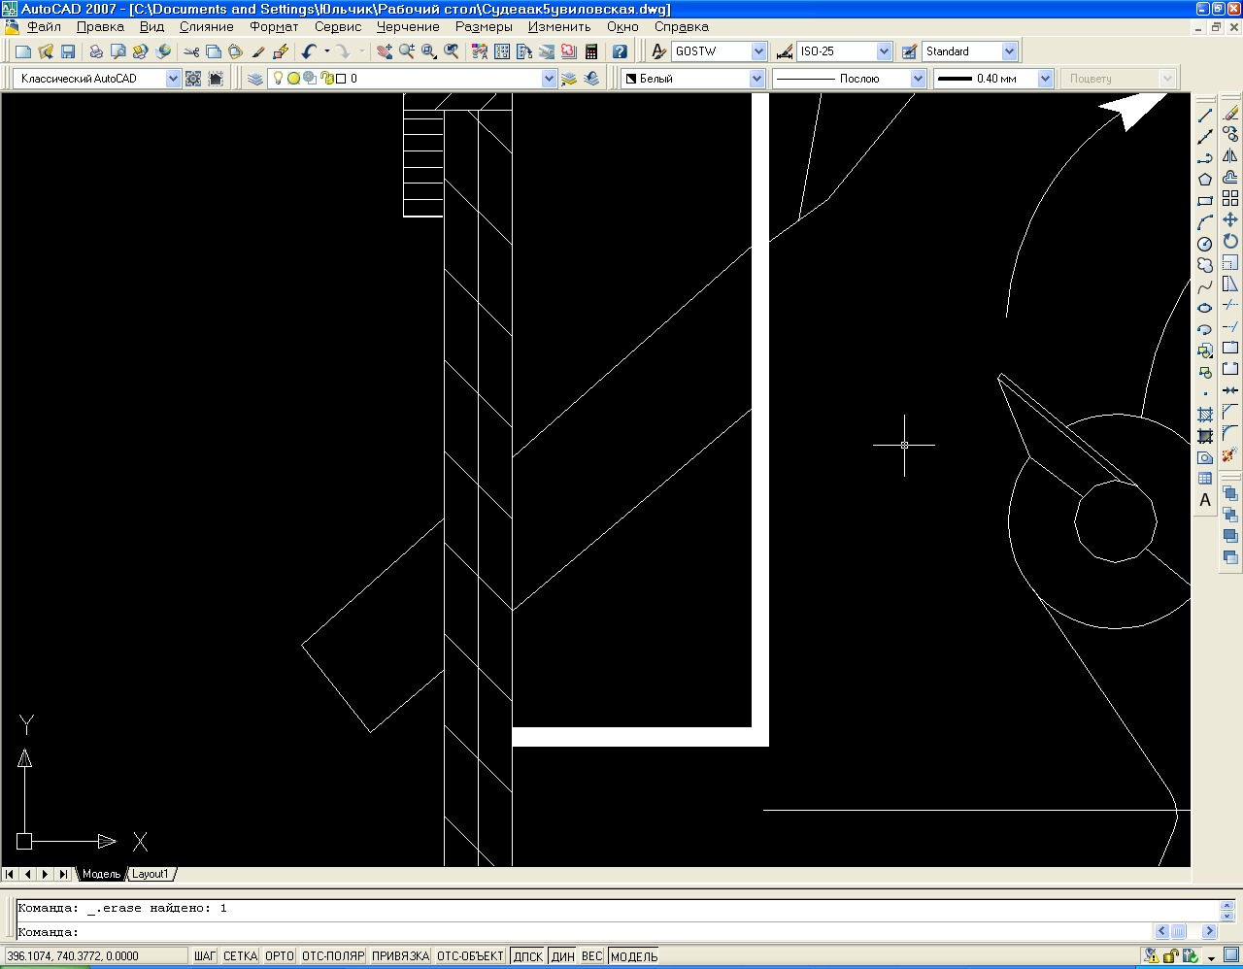Image resolution: width=1243 pixels, height=969 pixels.
Task: Expand the layer list dropdown
Action: pos(549,79)
